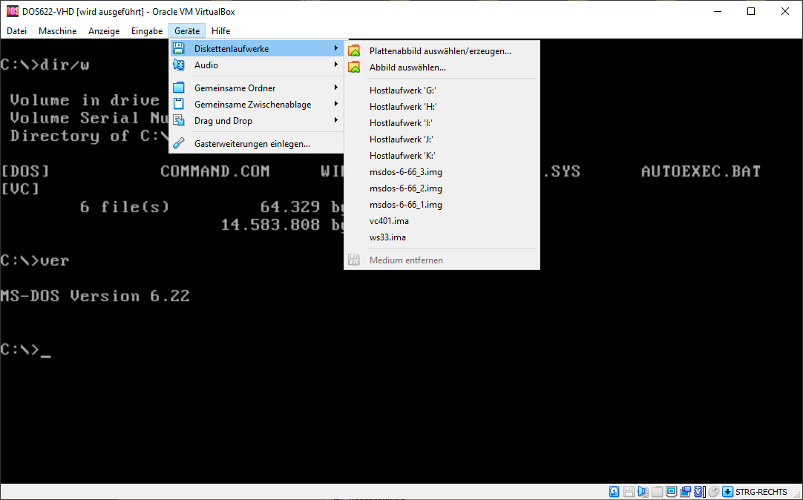Open the Maschine menu
The image size is (803, 500).
tap(57, 31)
